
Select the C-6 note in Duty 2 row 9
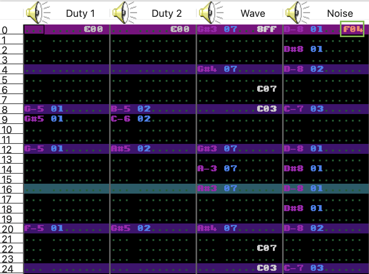(121, 119)
